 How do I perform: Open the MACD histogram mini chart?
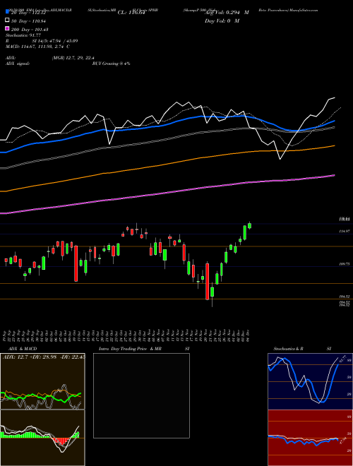(42, 438)
